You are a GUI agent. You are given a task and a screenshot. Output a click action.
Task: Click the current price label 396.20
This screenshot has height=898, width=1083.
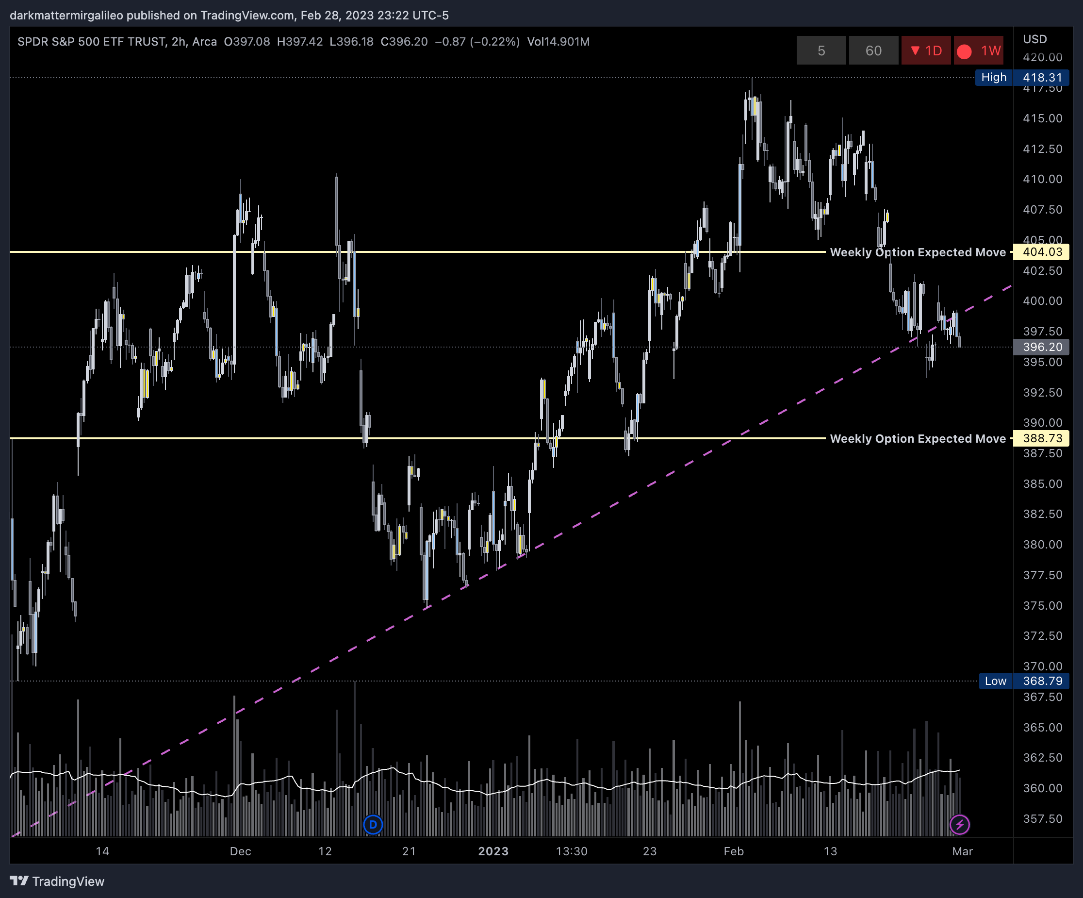1041,347
